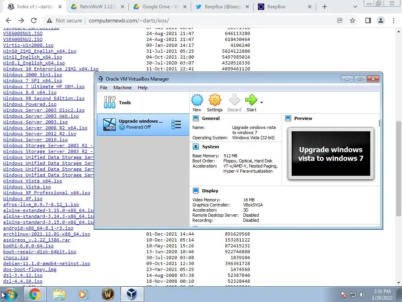Open the Machine menu in VirtualBox
402x302 pixels.
[122, 88]
